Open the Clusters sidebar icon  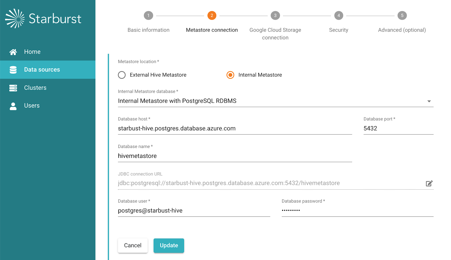13,88
